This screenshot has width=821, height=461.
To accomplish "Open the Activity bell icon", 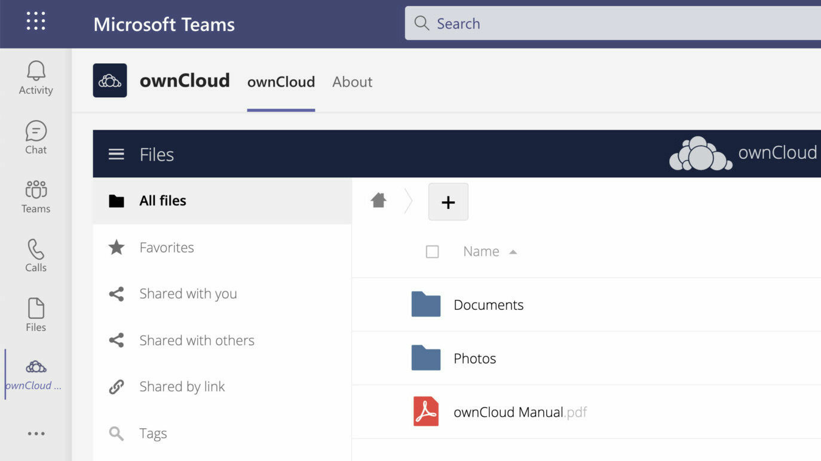I will pos(36,78).
